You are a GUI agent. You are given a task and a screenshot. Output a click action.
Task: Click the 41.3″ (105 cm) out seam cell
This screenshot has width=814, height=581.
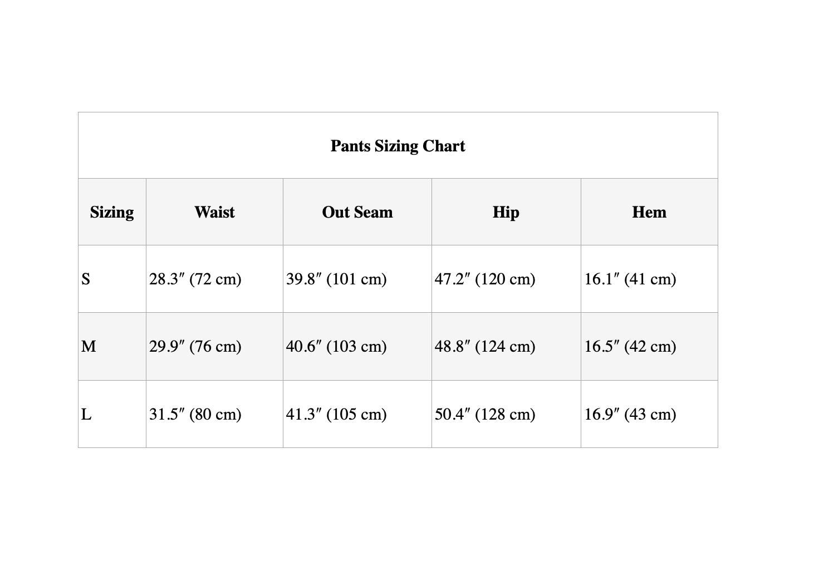pyautogui.click(x=357, y=414)
